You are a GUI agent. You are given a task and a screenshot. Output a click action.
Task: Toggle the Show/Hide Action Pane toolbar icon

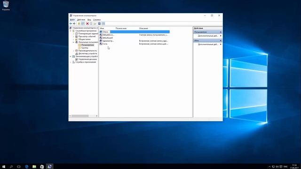pyautogui.click(x=103, y=23)
